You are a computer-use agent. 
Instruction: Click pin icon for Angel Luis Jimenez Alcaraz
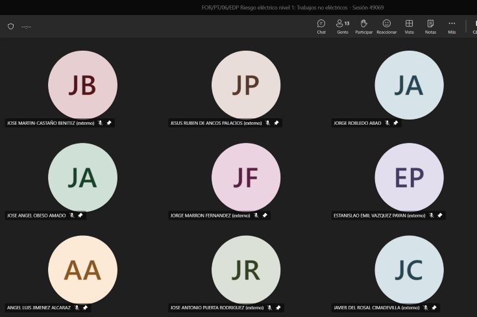(x=85, y=307)
